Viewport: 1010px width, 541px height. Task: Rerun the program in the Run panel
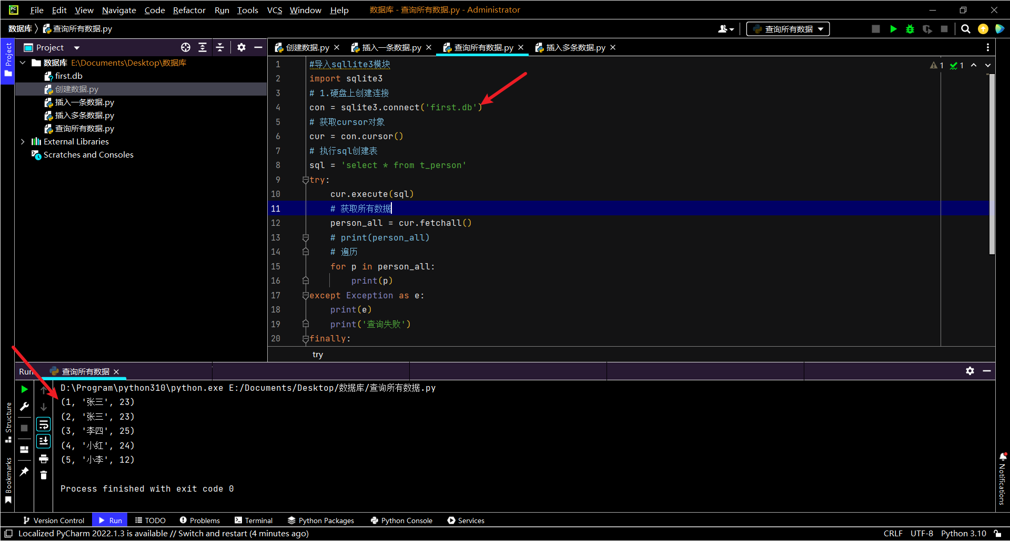tap(24, 389)
